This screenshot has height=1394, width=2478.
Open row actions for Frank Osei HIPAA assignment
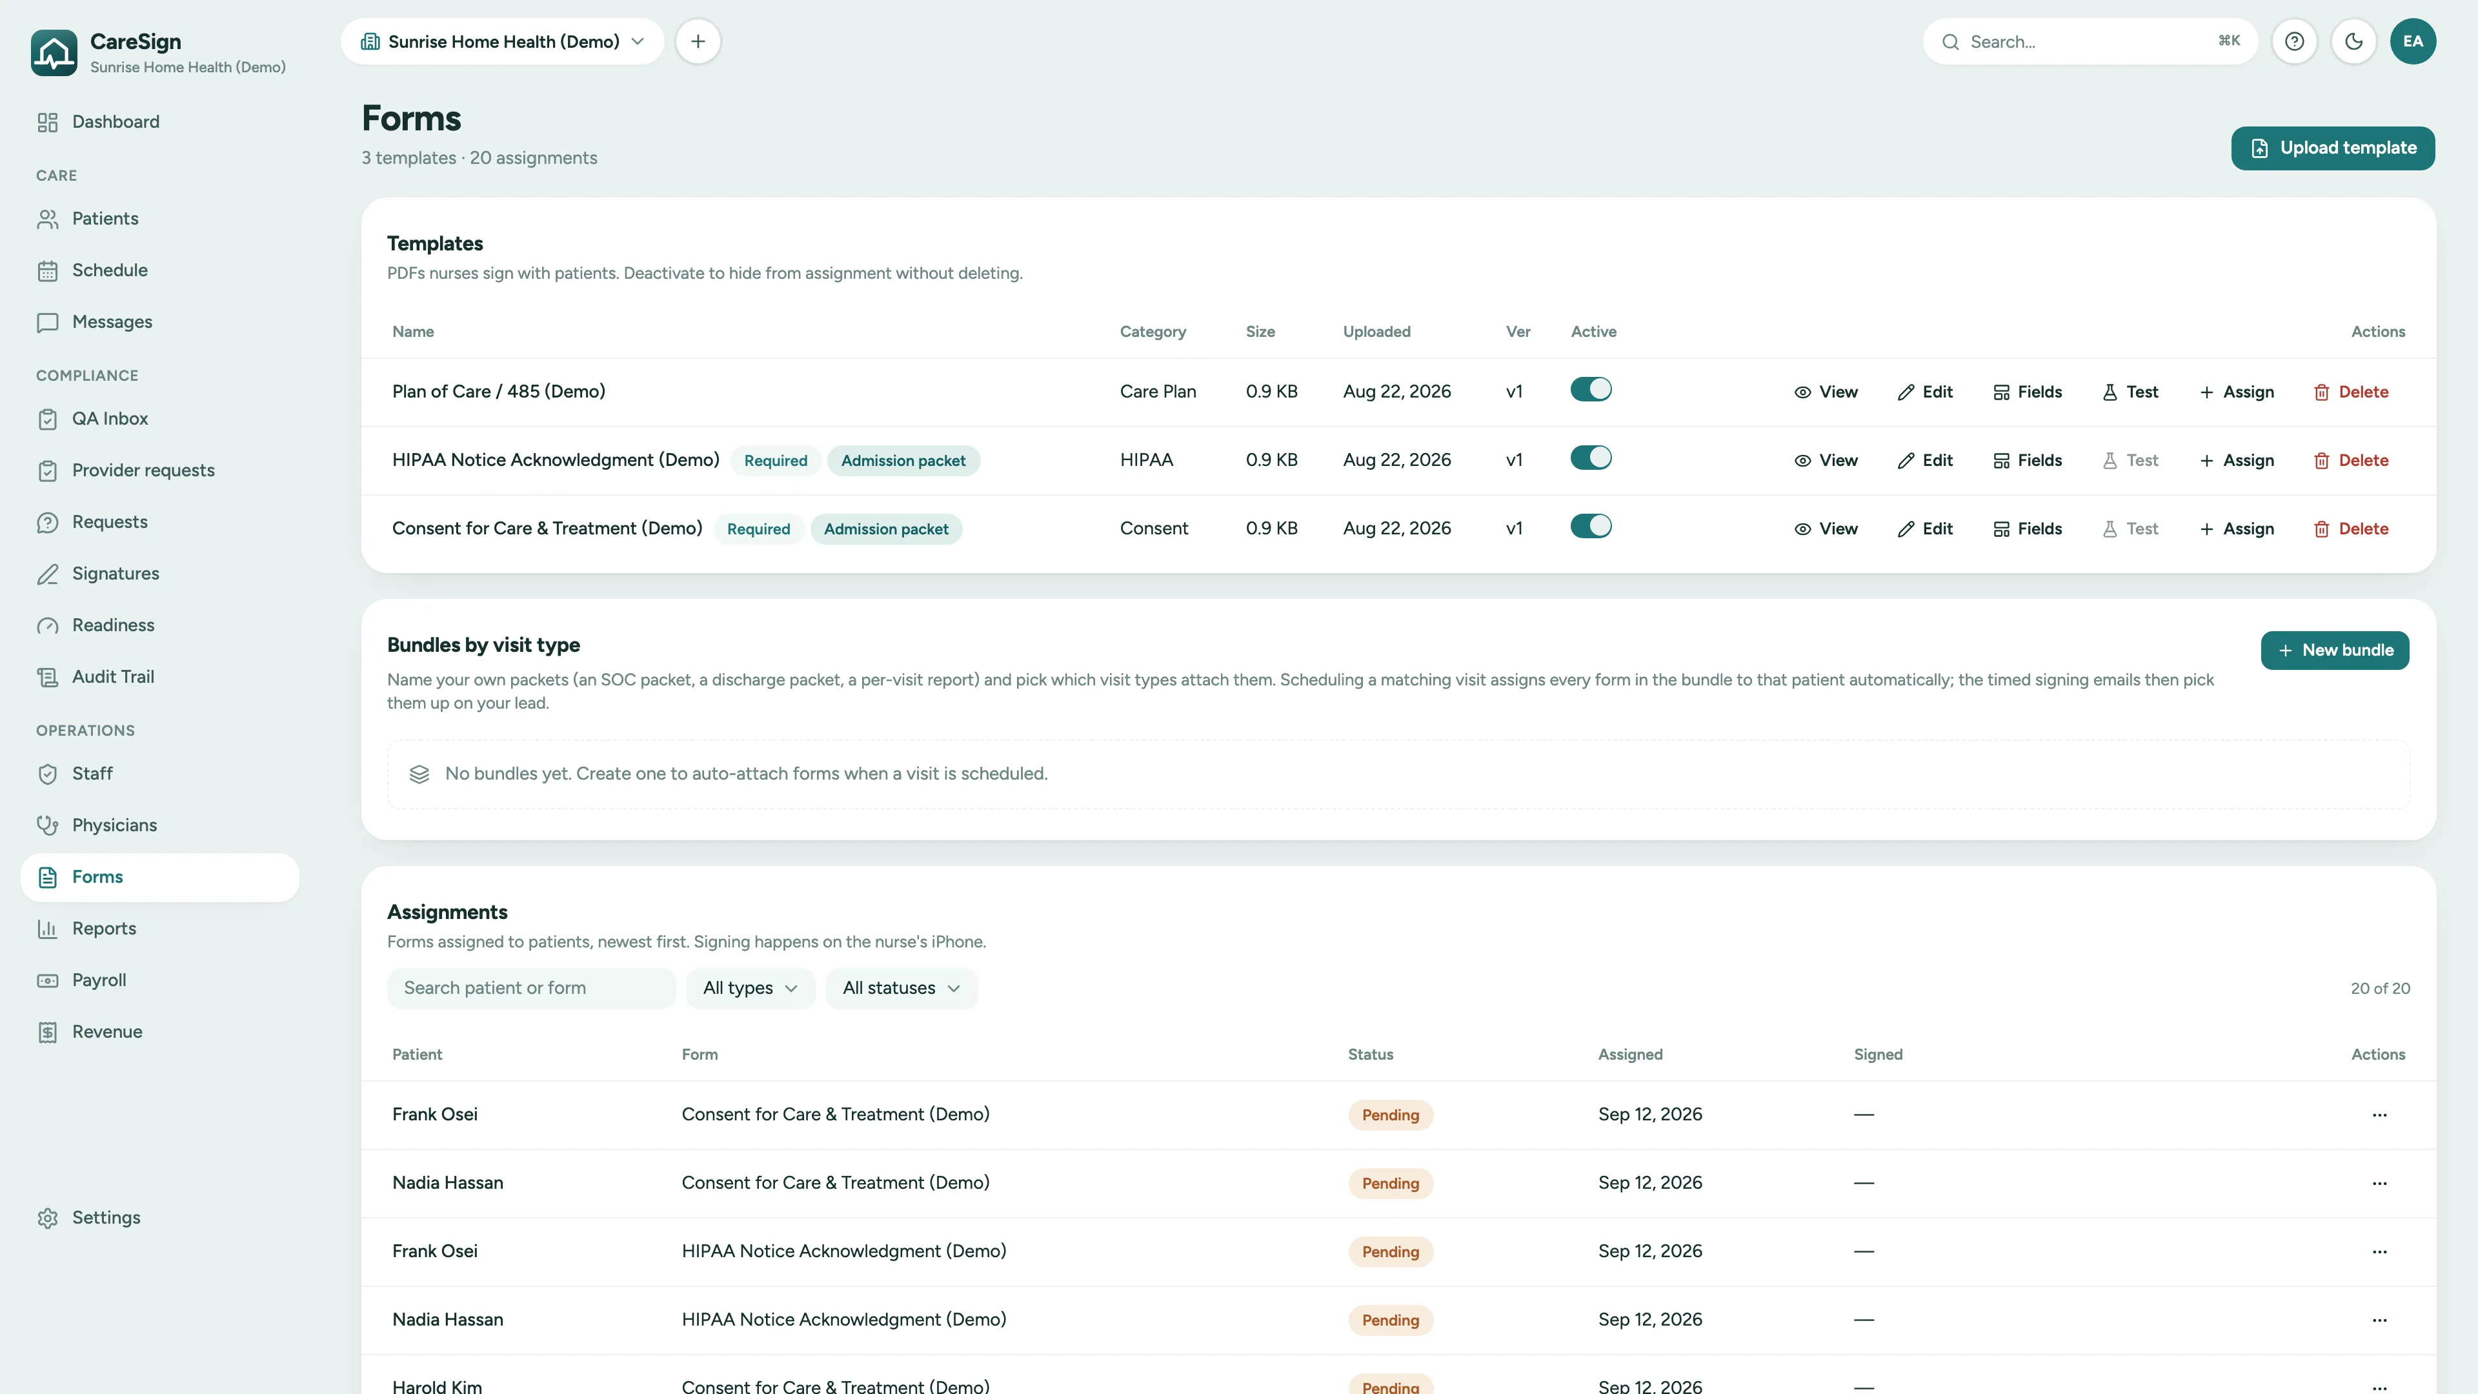tap(2379, 1251)
